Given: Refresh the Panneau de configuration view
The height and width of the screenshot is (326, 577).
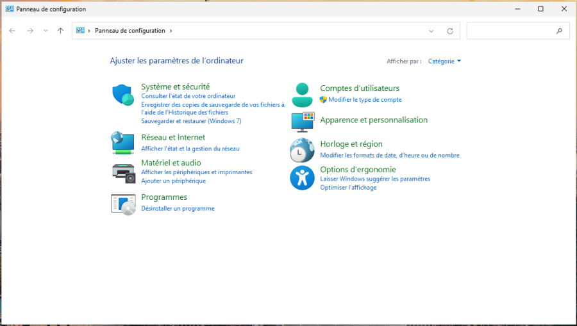Looking at the screenshot, I should pos(450,31).
